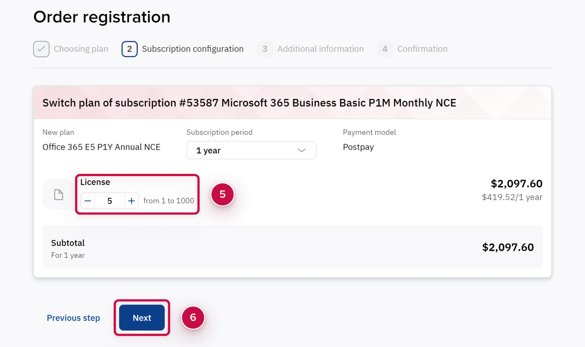Viewport: 585px width, 347px height.
Task: Open the Subscription period dropdown
Action: pyautogui.click(x=251, y=150)
